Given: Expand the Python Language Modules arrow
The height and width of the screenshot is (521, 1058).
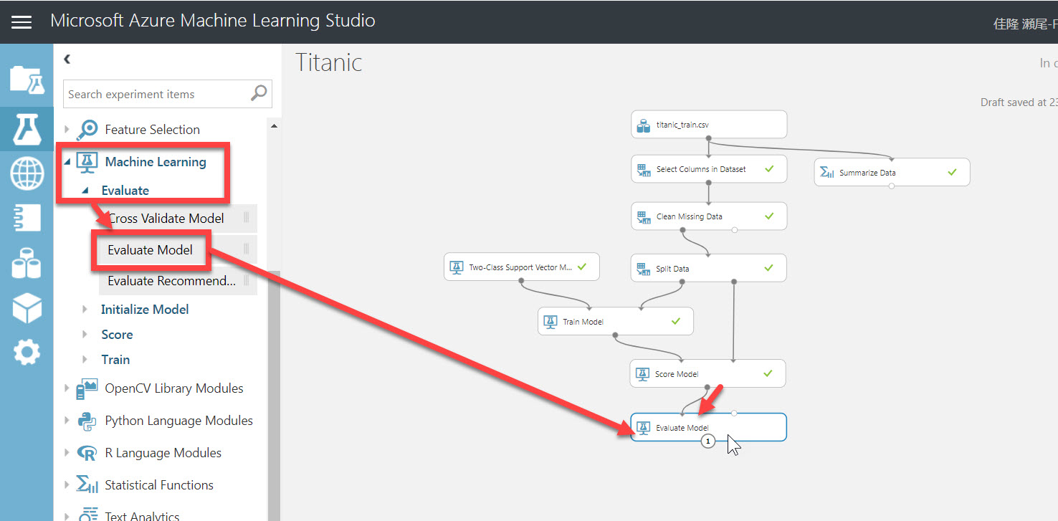Looking at the screenshot, I should click(x=67, y=421).
